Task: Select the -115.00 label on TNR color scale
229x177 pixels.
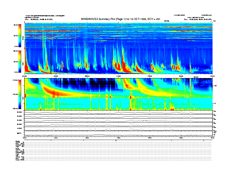Action: [x=15, y=80]
